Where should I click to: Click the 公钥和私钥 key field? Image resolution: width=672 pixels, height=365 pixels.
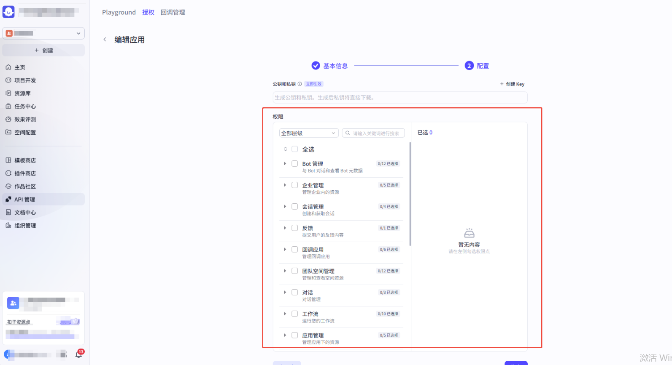click(400, 98)
